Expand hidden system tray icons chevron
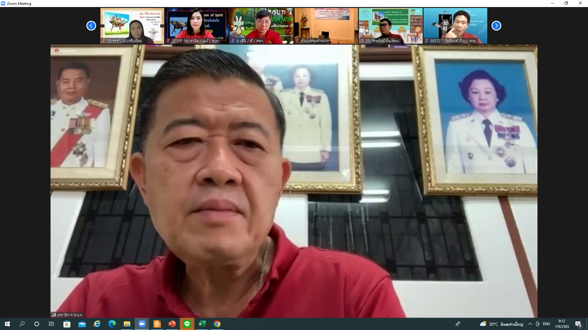Image resolution: width=588 pixels, height=330 pixels. (x=530, y=324)
